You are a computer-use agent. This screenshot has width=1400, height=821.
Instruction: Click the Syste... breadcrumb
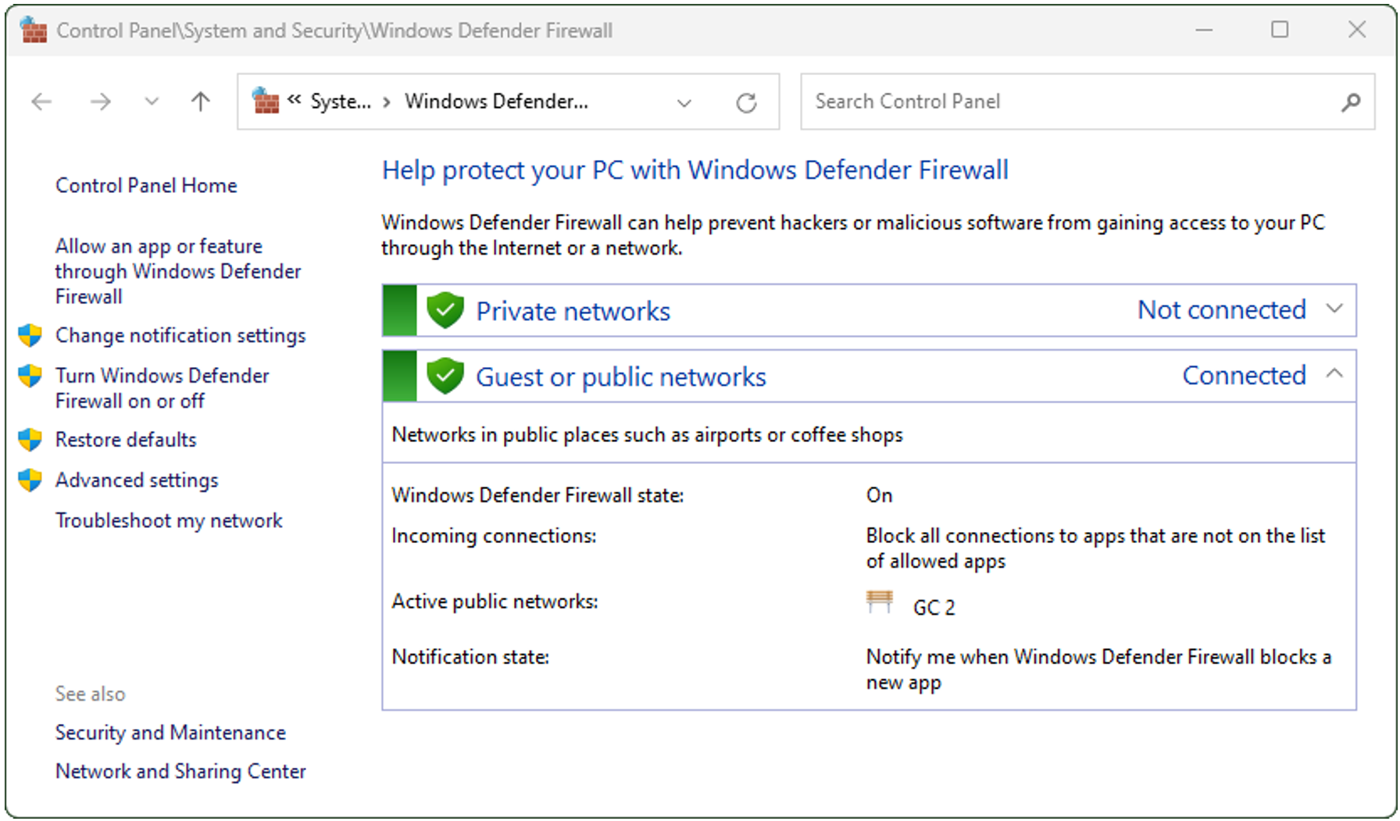pos(341,102)
